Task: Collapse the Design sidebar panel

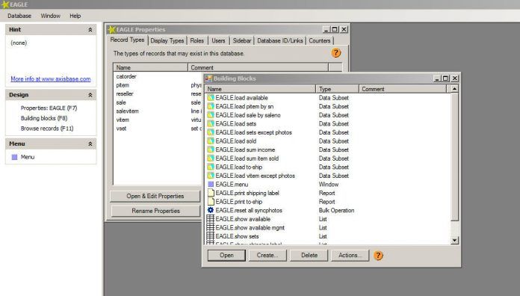Action: pyautogui.click(x=90, y=95)
